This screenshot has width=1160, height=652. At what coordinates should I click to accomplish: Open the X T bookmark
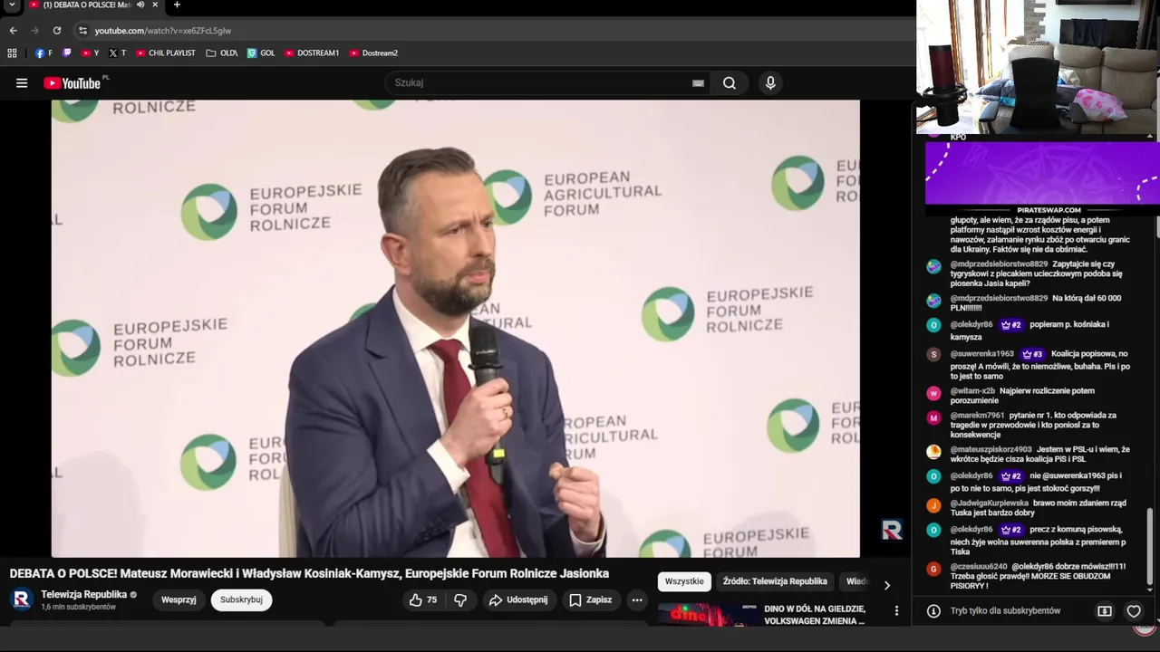click(x=118, y=53)
